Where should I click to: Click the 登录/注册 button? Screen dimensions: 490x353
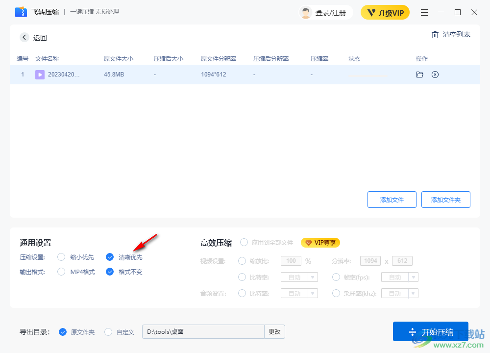pos(326,13)
